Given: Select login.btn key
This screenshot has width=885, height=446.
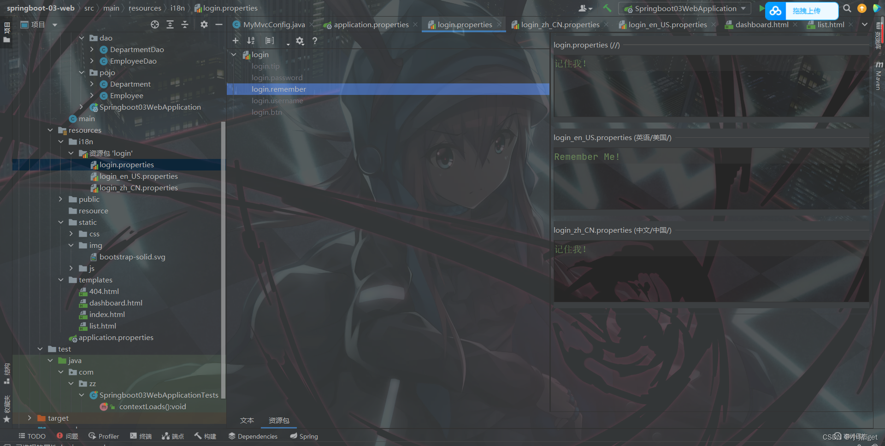Looking at the screenshot, I should tap(267, 112).
